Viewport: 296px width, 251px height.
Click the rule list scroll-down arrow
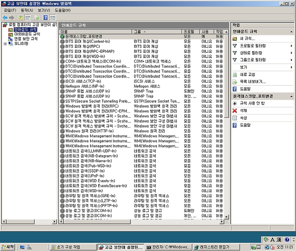[x=227, y=217]
